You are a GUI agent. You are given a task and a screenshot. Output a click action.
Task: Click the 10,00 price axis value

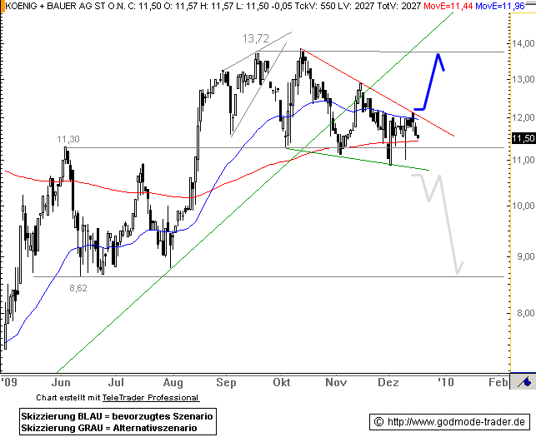[x=523, y=206]
